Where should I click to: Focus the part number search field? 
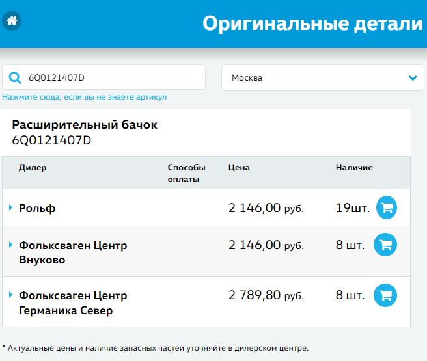click(x=103, y=77)
